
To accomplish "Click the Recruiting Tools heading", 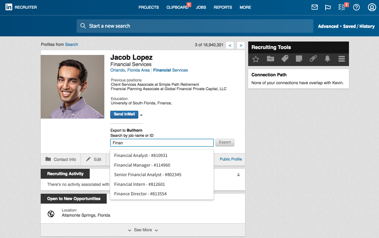I will (271, 47).
